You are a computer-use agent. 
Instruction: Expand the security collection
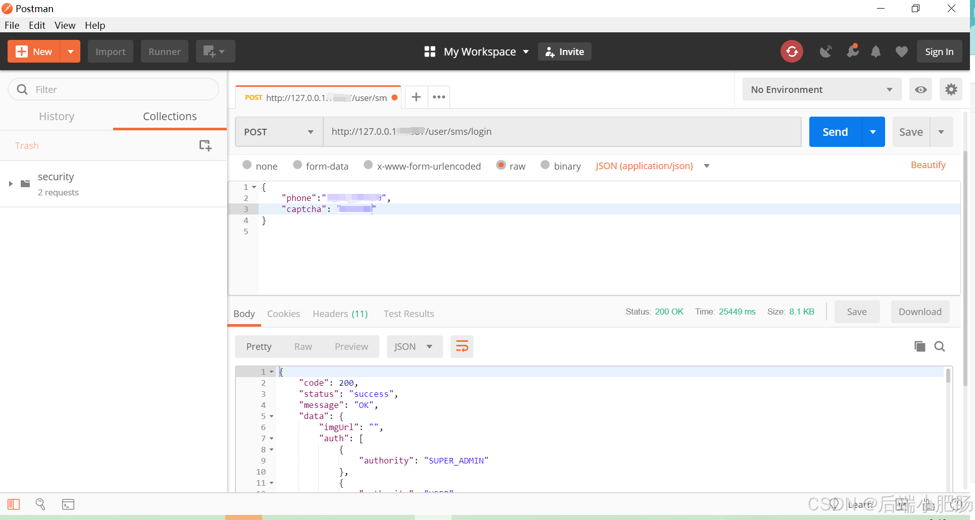(11, 184)
